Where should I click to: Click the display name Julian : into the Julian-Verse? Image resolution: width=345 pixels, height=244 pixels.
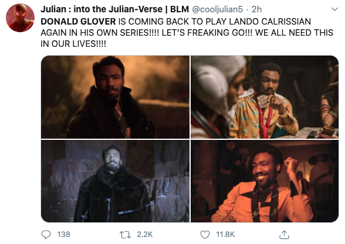[102, 9]
